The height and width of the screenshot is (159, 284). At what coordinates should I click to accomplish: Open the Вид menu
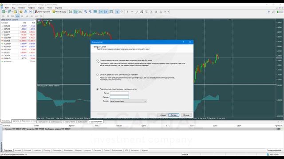coord(14,8)
